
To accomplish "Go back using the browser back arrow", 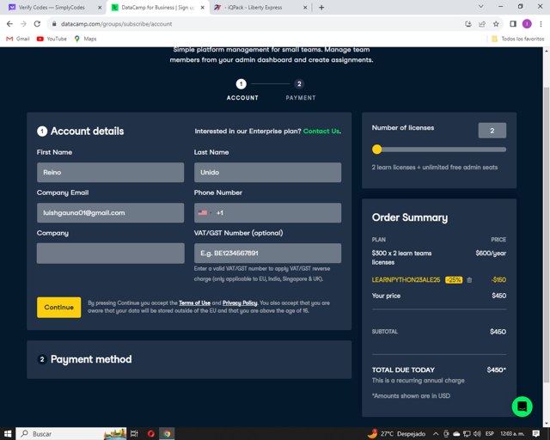I will click(9, 24).
